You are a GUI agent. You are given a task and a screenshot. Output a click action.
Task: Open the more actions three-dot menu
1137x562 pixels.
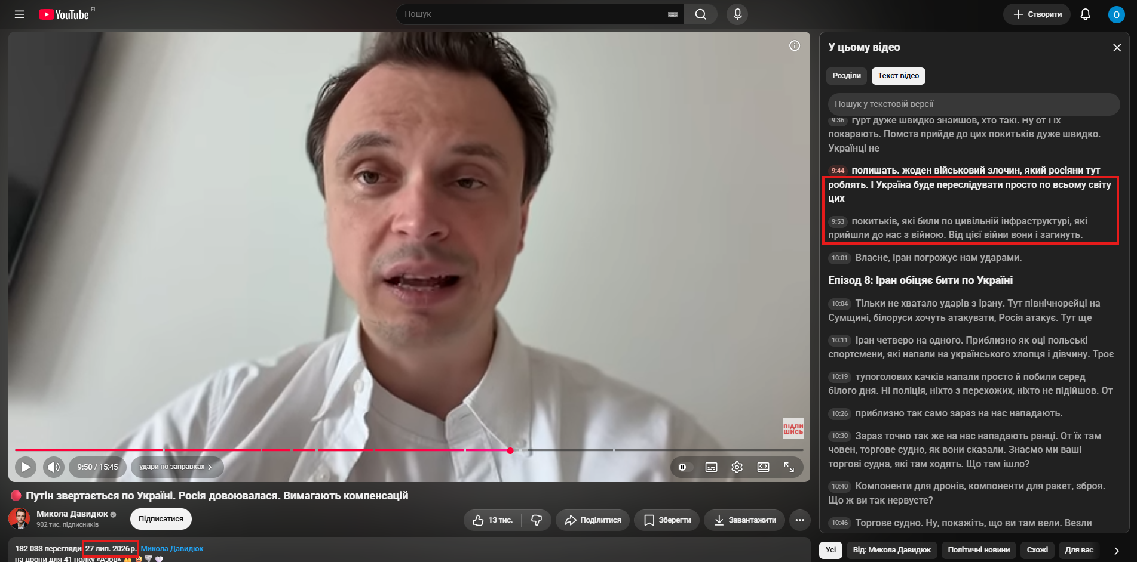pos(800,520)
